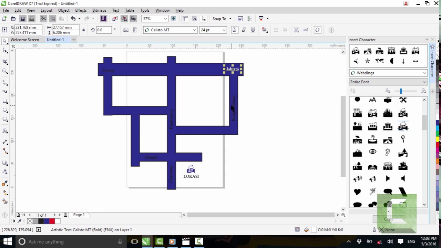Pick the Rectangle tool
This screenshot has width=441, height=248.
click(5, 101)
